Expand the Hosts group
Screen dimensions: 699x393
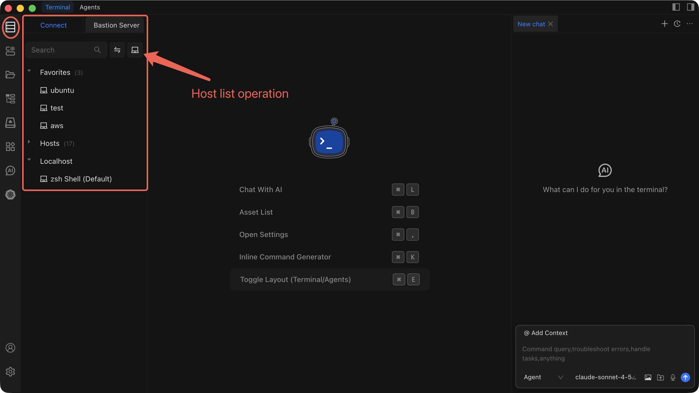[29, 142]
